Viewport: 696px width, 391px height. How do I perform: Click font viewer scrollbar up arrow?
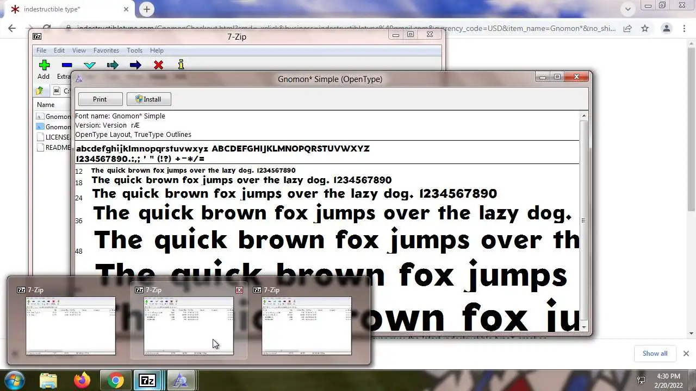click(x=584, y=116)
